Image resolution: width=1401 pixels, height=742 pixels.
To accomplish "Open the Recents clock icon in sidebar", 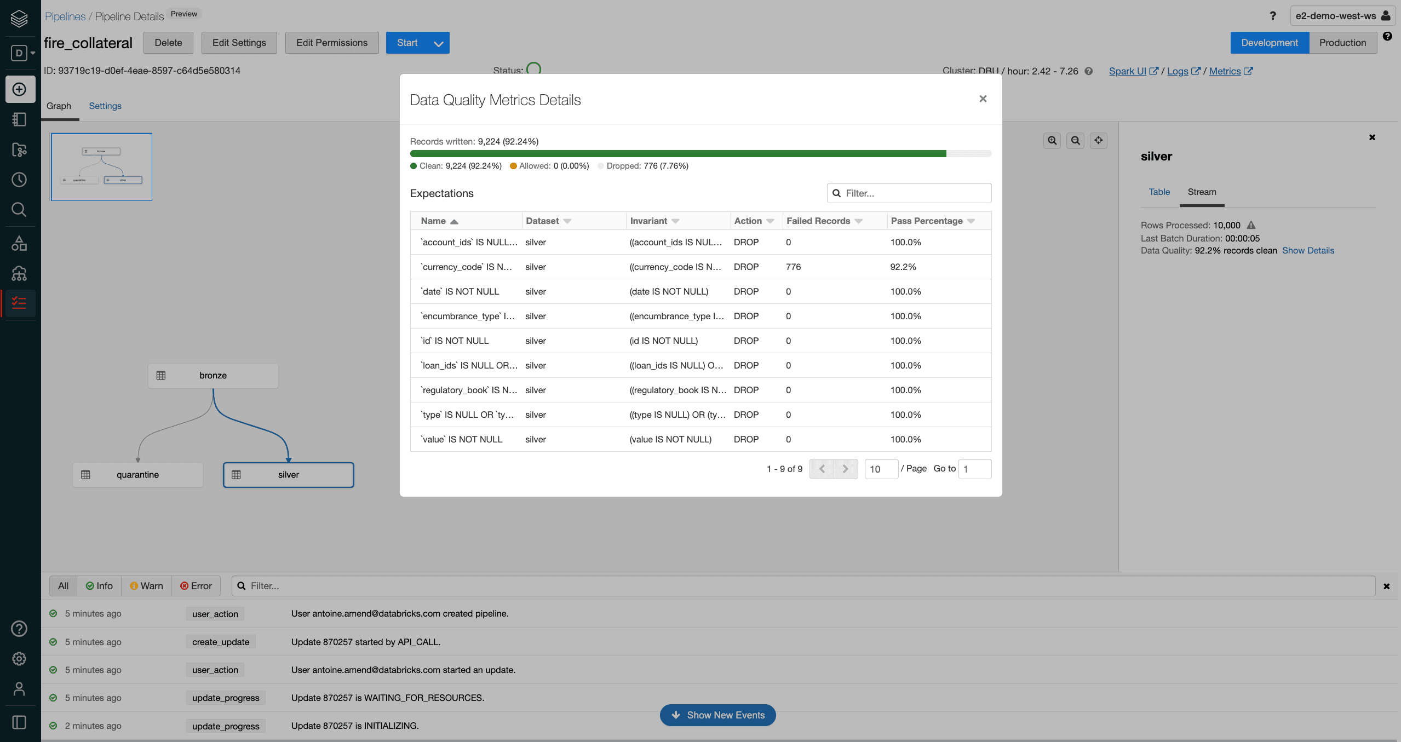I will 20,180.
